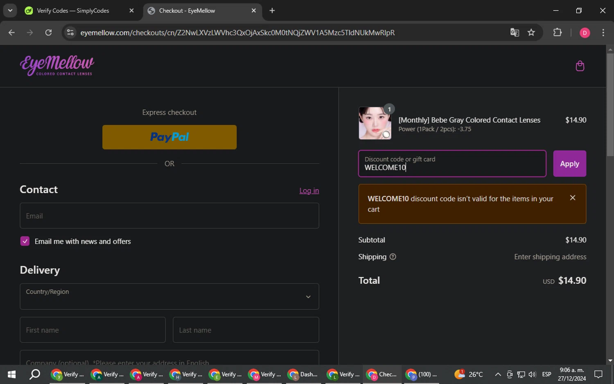Bookmark this page with the star icon

click(x=531, y=32)
